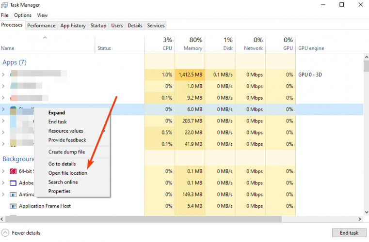Open the File menu
The image size is (369, 242).
coord(4,15)
